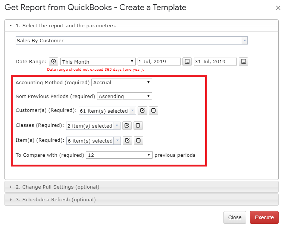Select all customers with check icon

(x=142, y=110)
